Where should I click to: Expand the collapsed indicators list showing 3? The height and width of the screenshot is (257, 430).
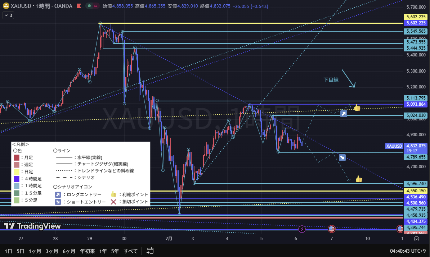click(8, 15)
